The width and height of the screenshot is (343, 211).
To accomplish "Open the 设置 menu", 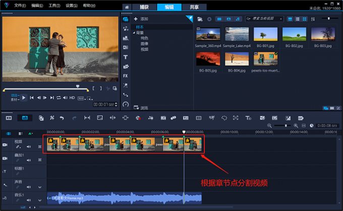I will (x=72, y=6).
